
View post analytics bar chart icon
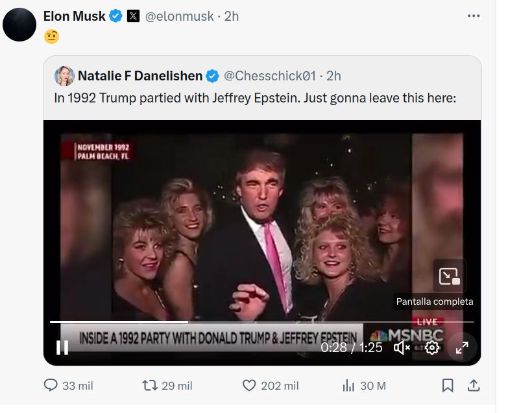click(x=348, y=386)
